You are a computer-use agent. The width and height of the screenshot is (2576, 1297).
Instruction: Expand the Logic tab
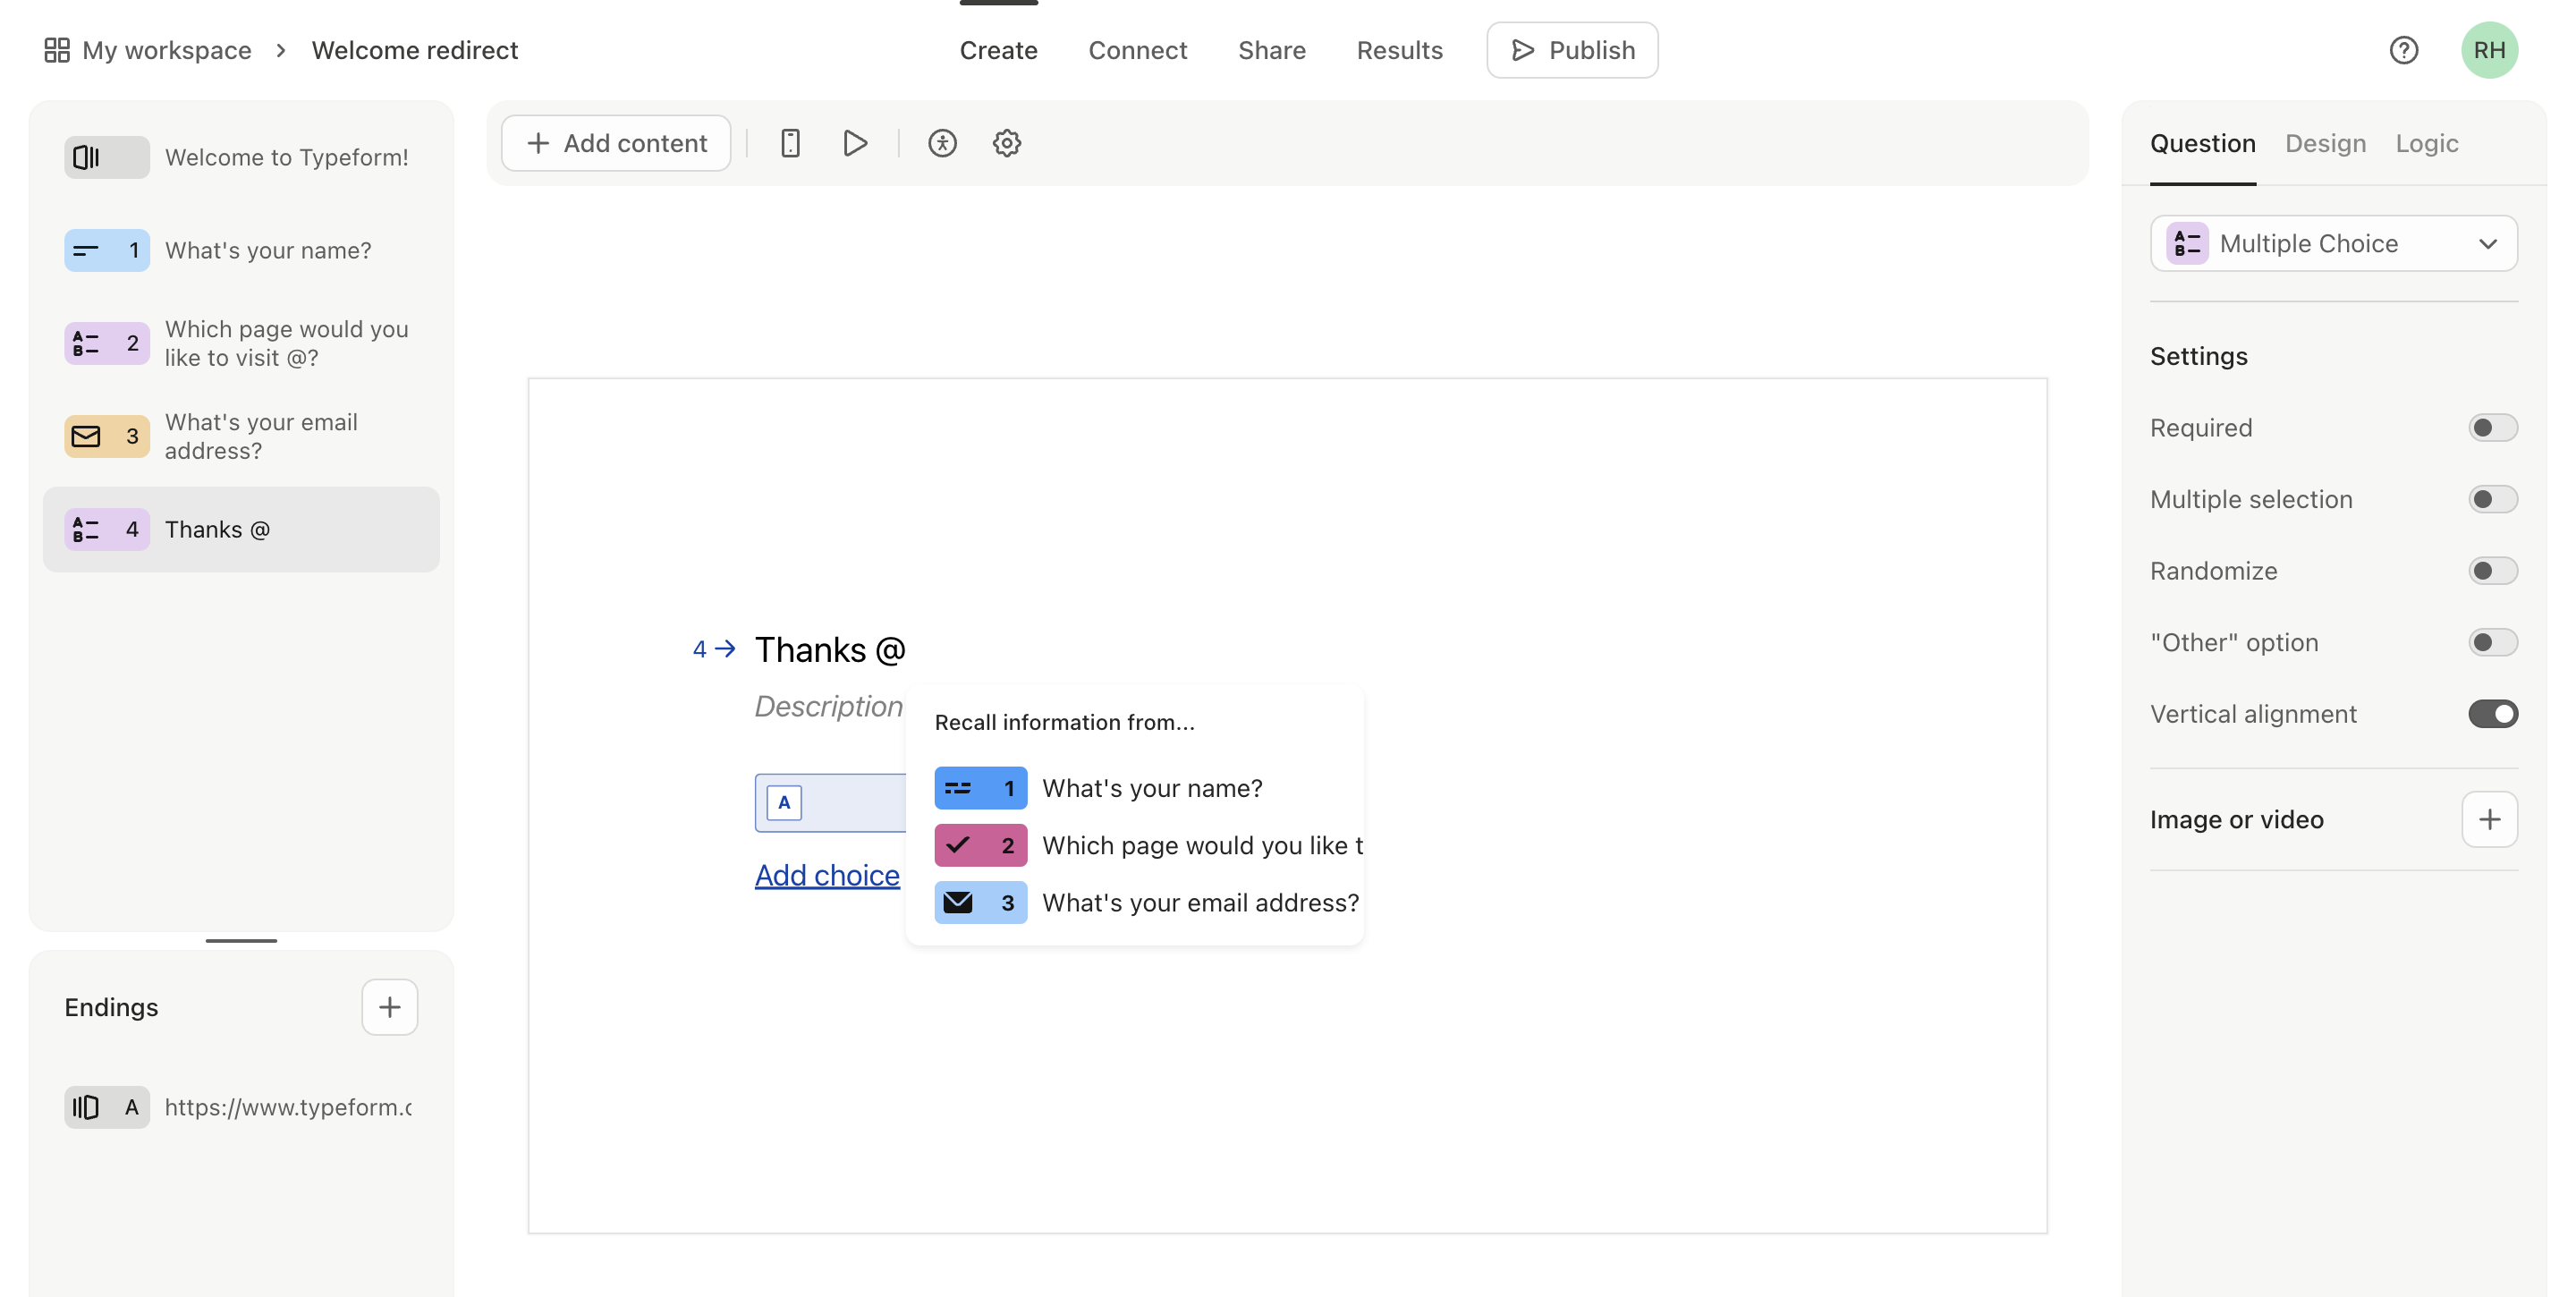point(2428,142)
